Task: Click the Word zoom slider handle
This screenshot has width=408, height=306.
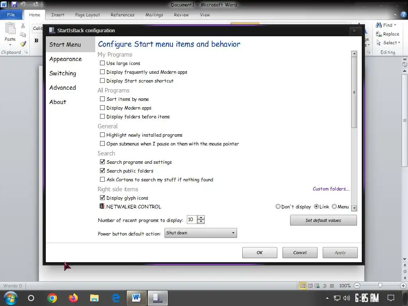Action: pyautogui.click(x=380, y=286)
